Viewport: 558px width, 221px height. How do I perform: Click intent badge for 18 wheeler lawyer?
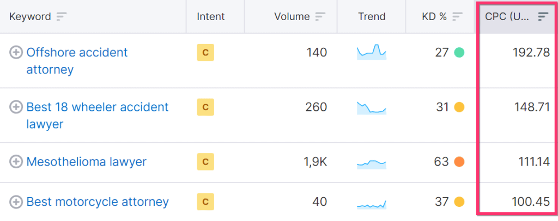point(205,107)
